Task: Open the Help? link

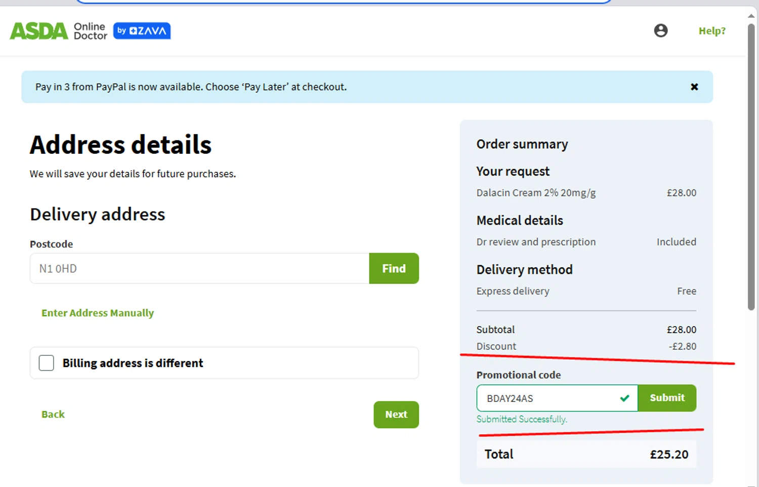Action: 712,31
